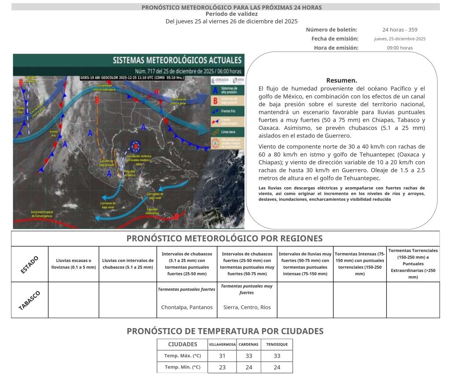
Task: Click the CONAGUA logo on the map
Action: (x=222, y=80)
